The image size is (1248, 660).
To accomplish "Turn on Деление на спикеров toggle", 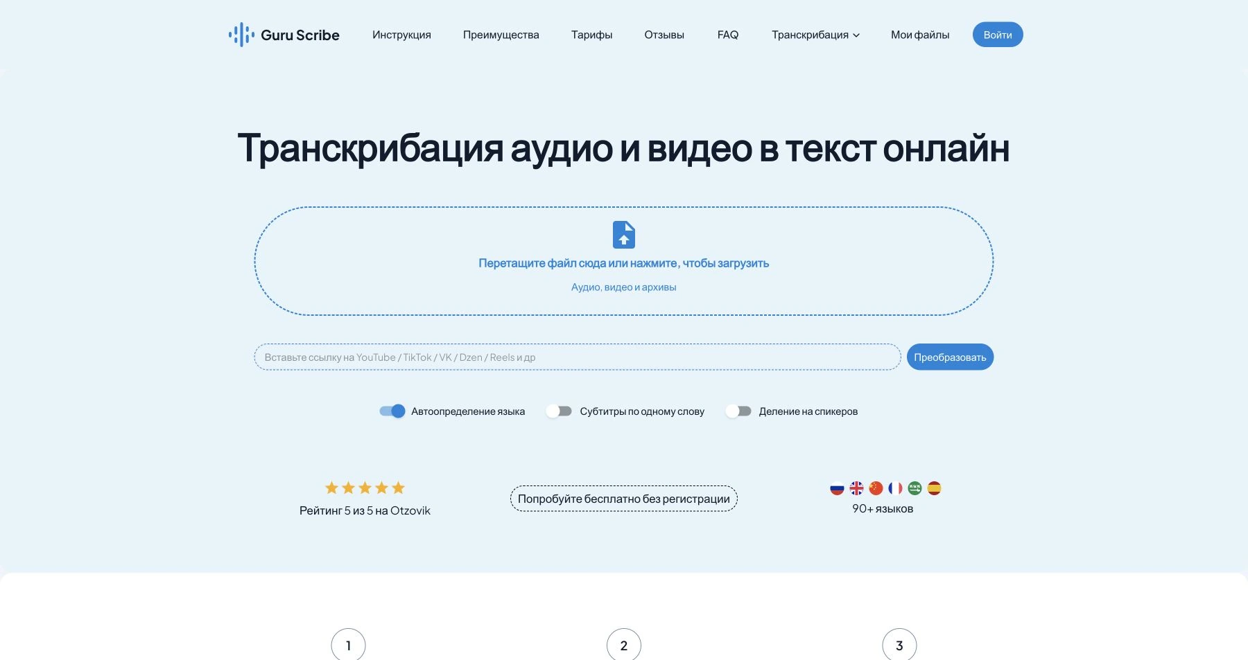I will [x=738, y=411].
